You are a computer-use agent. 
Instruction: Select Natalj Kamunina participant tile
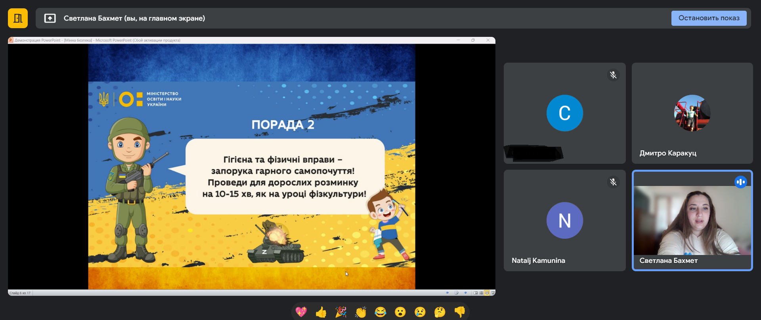[x=564, y=220]
